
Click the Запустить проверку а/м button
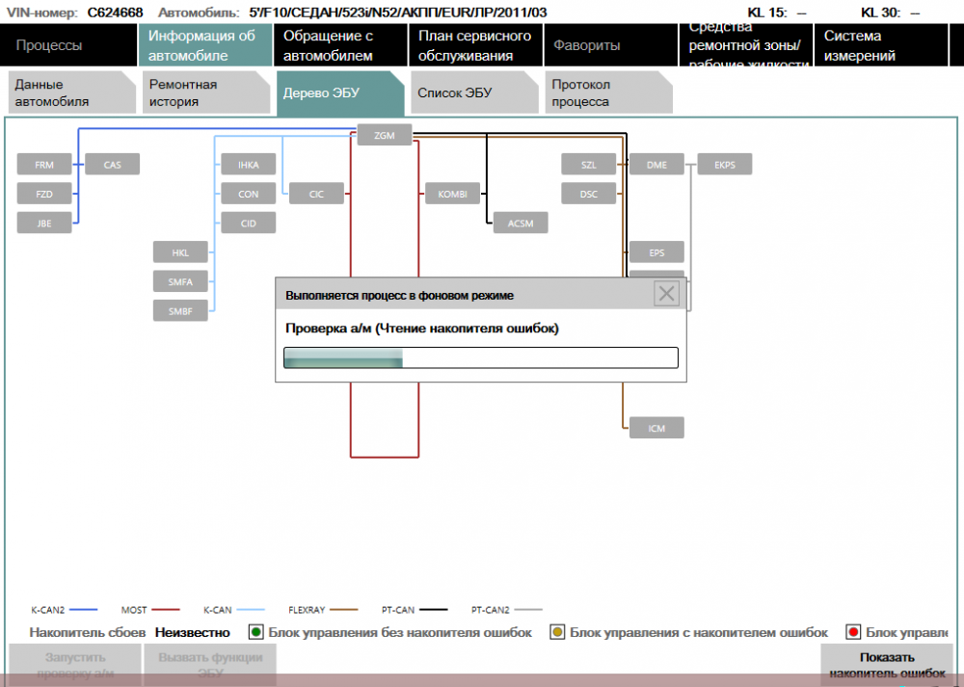click(x=74, y=665)
